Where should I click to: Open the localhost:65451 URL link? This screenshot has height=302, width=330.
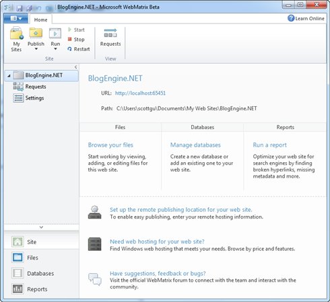[x=140, y=93]
